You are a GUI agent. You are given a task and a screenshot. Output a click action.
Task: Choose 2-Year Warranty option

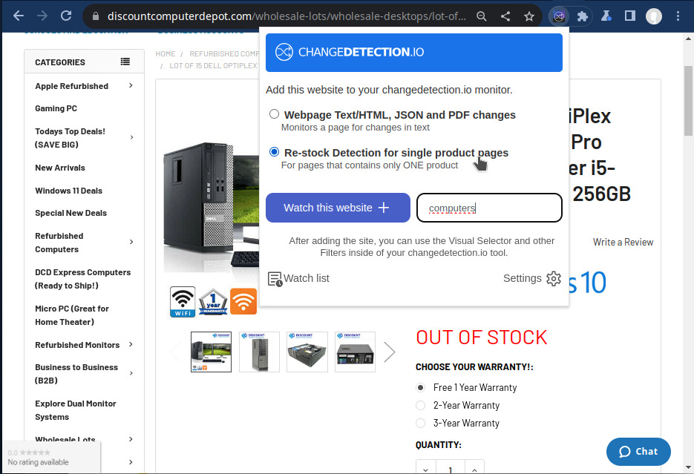click(420, 406)
